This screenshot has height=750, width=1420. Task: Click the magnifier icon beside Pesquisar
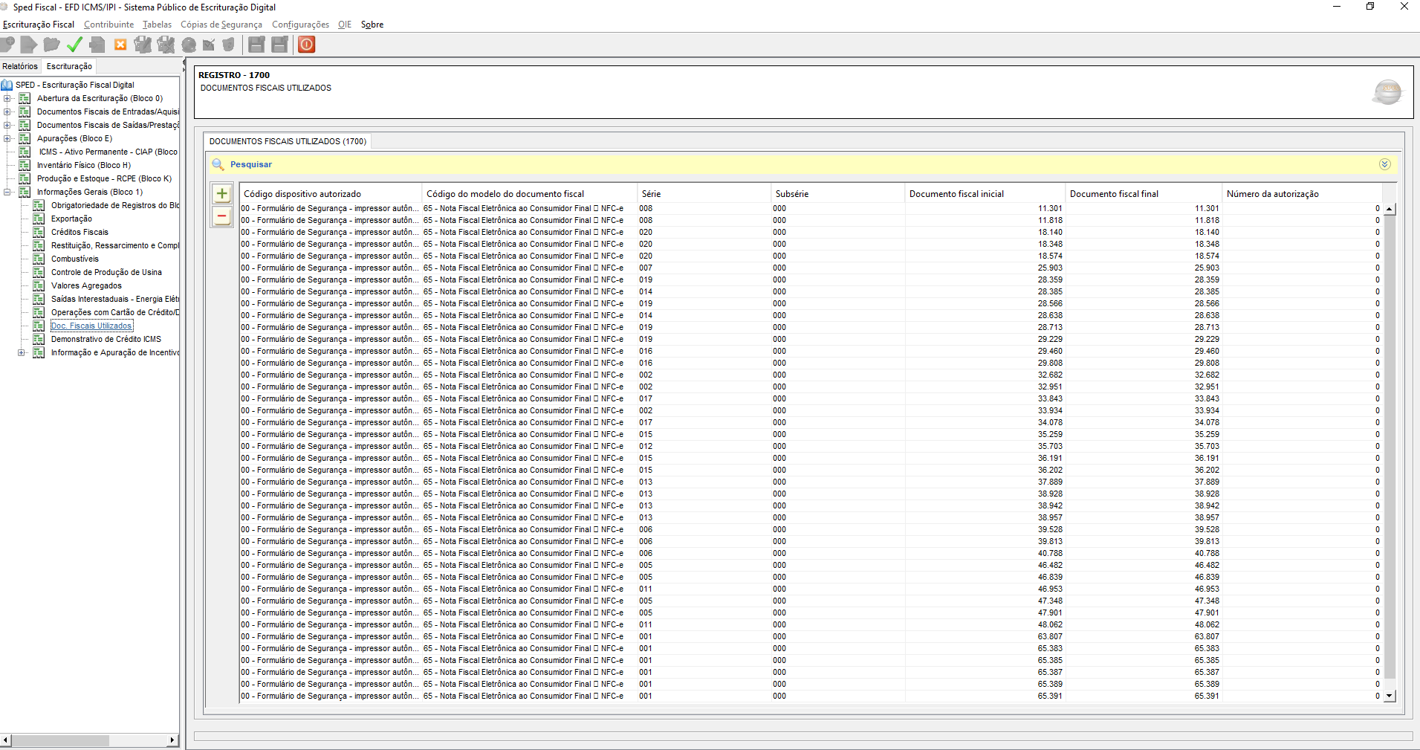click(218, 164)
